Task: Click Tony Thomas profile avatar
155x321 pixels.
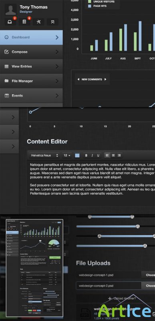Action: click(11, 9)
